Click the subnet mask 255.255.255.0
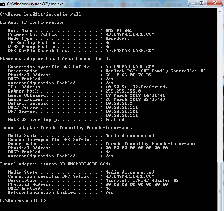Viewport: 224px width, 211px height. [123, 91]
